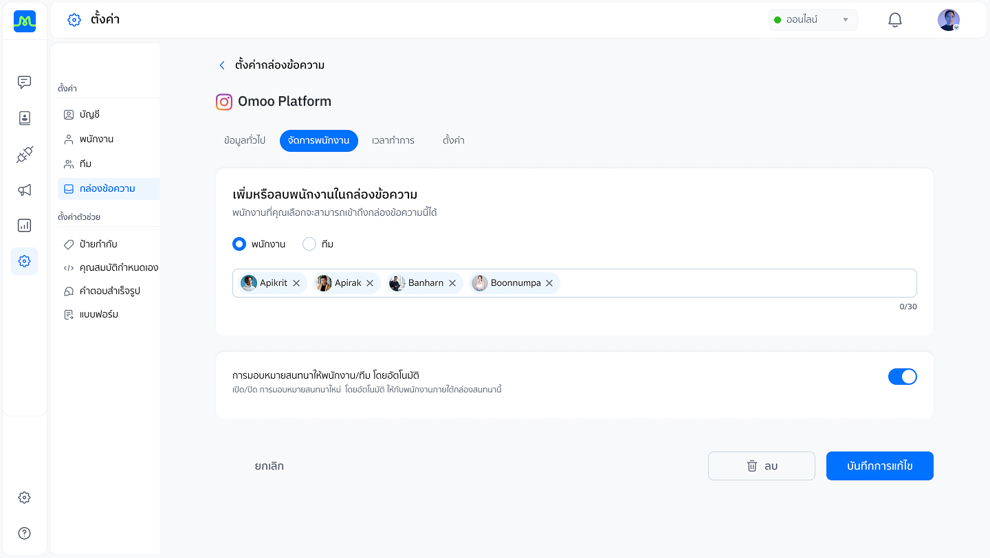The height and width of the screenshot is (558, 990).
Task: Click the Apirak chip name
Action: [348, 283]
